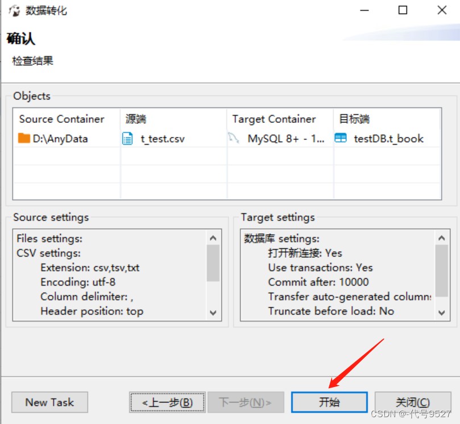Click the 'Commit after: 10000' line
The height and width of the screenshot is (424, 460).
pyautogui.click(x=318, y=282)
